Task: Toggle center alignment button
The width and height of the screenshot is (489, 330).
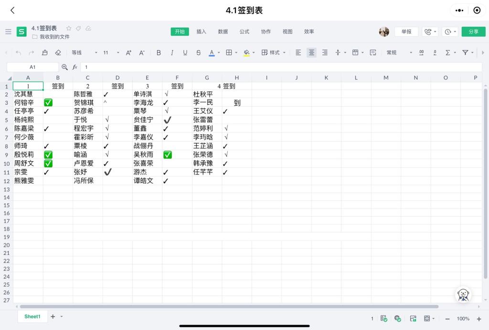Action: point(311,53)
